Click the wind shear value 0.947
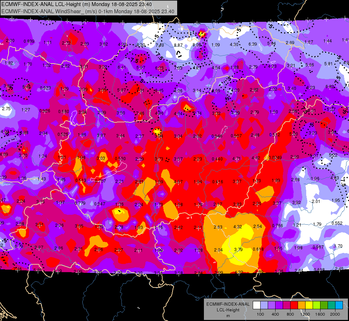 click(100, 204)
